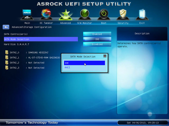Switch to the OC Tweaker tab label
Viewport: 169px width, 126px height.
[46, 23]
